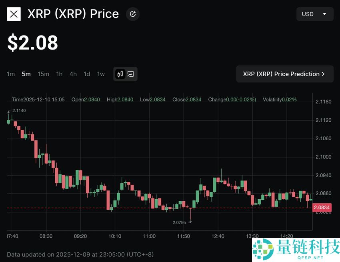Open the XRP Price Prediction page

[x=285, y=74]
